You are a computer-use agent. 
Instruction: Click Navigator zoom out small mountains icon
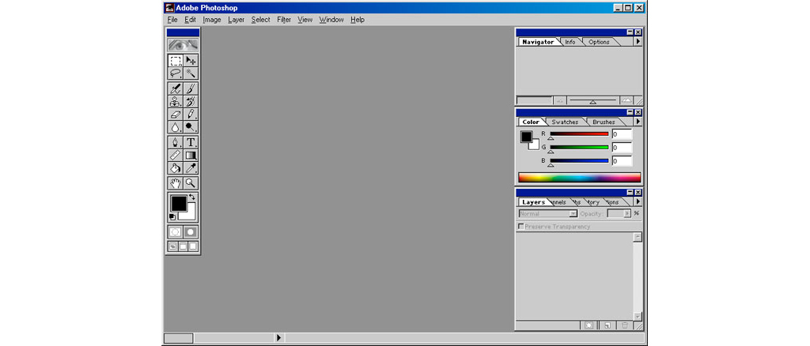coord(560,101)
